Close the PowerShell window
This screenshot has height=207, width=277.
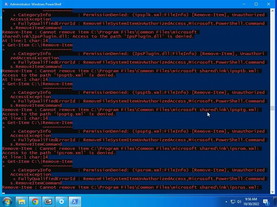tap(269, 4)
